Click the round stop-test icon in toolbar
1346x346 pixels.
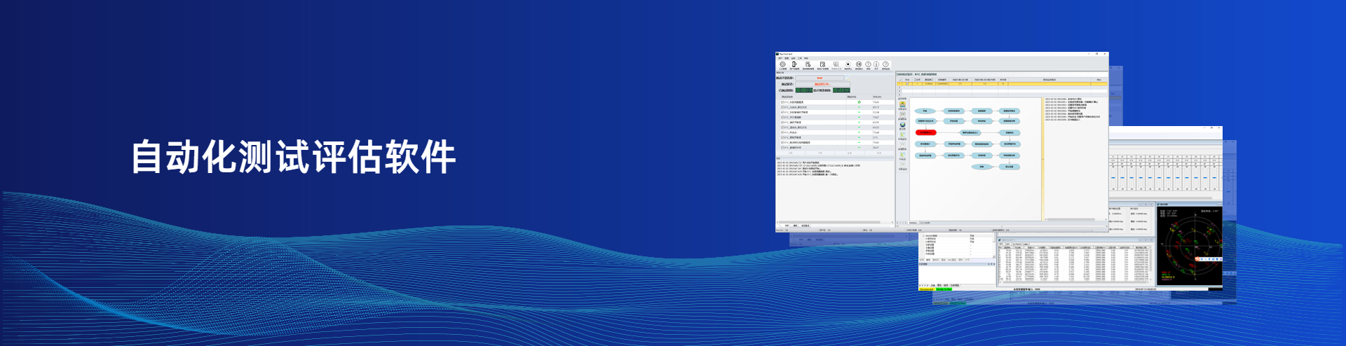848,64
